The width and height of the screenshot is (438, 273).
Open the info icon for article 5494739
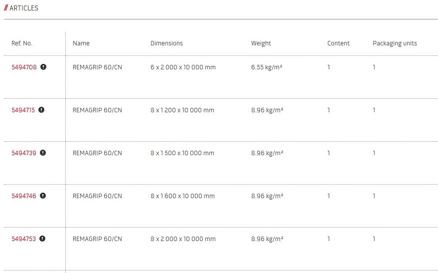[x=43, y=153]
